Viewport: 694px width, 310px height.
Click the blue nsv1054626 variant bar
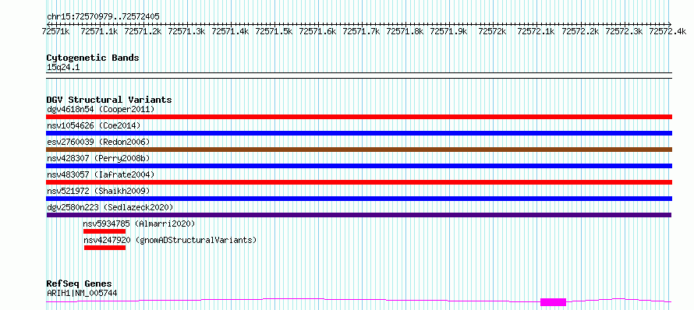[x=359, y=133]
